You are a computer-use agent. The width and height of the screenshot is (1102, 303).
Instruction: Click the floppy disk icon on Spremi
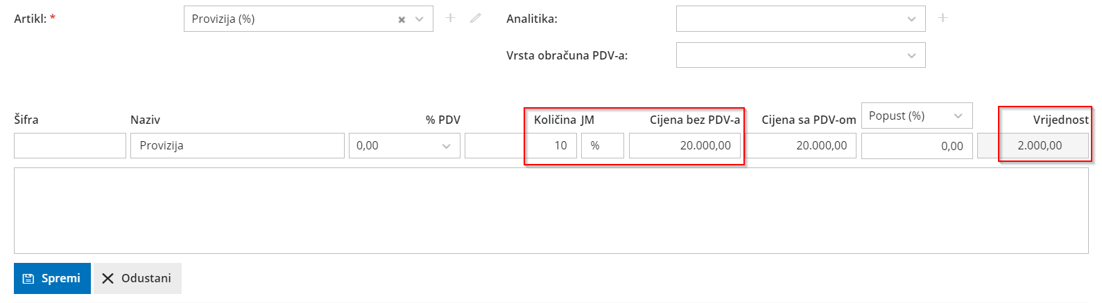coord(28,279)
